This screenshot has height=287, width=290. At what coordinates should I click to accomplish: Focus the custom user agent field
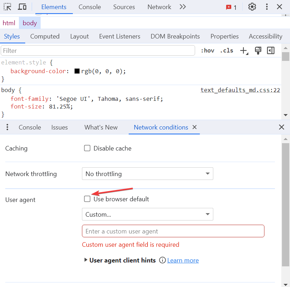[x=173, y=231]
